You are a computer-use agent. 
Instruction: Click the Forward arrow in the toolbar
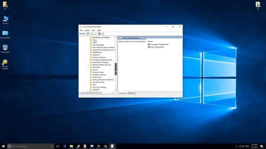coord(84,34)
